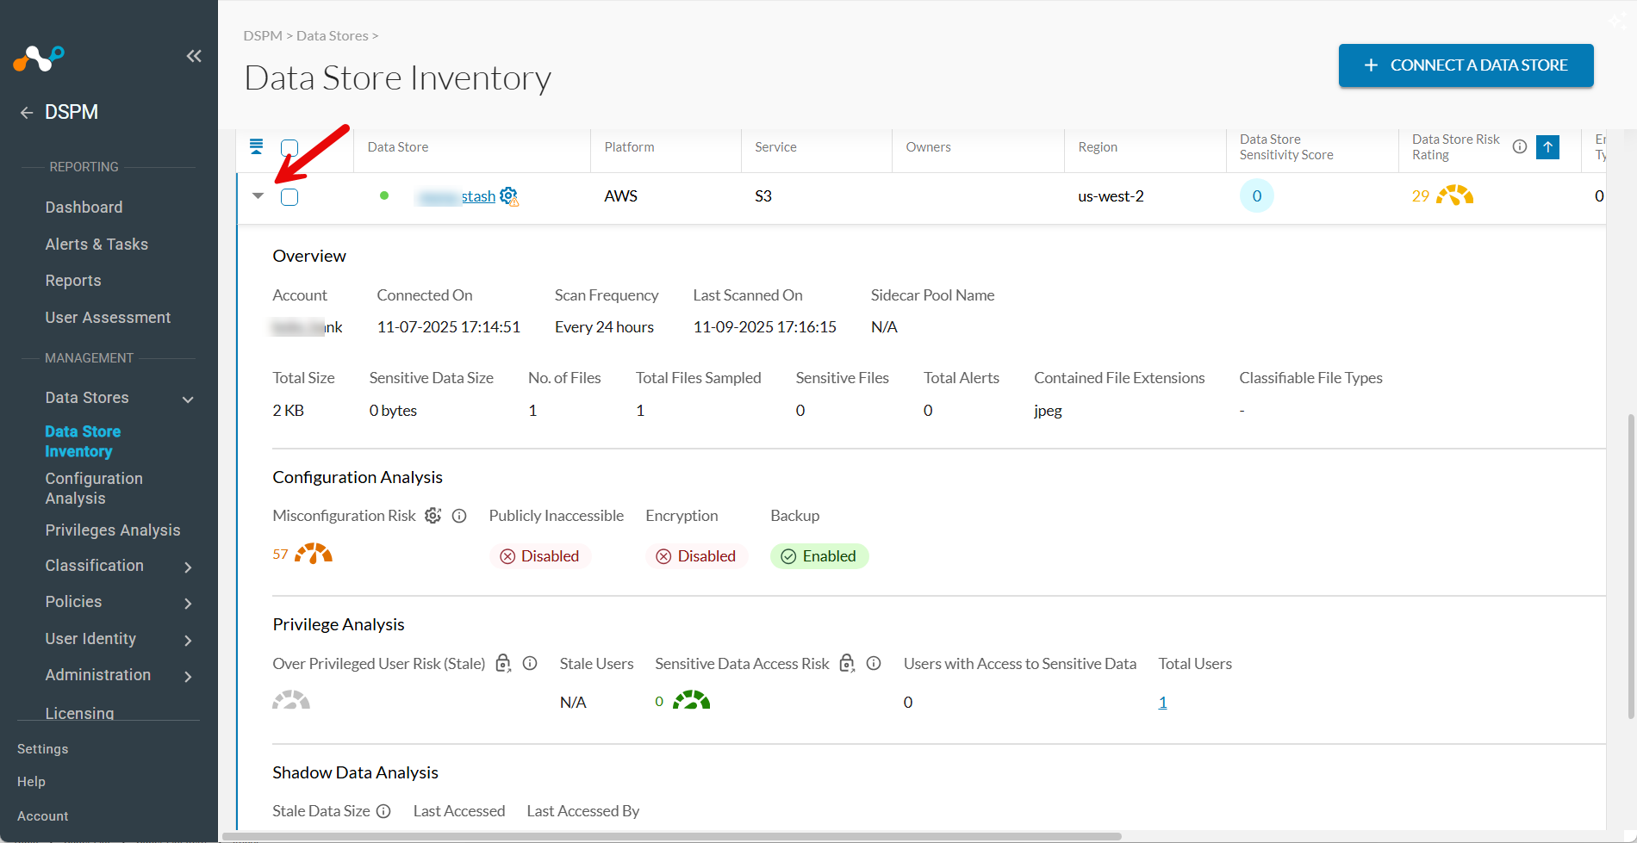The width and height of the screenshot is (1637, 843).
Task: Click the Connect a Data Store button
Action: (1466, 65)
